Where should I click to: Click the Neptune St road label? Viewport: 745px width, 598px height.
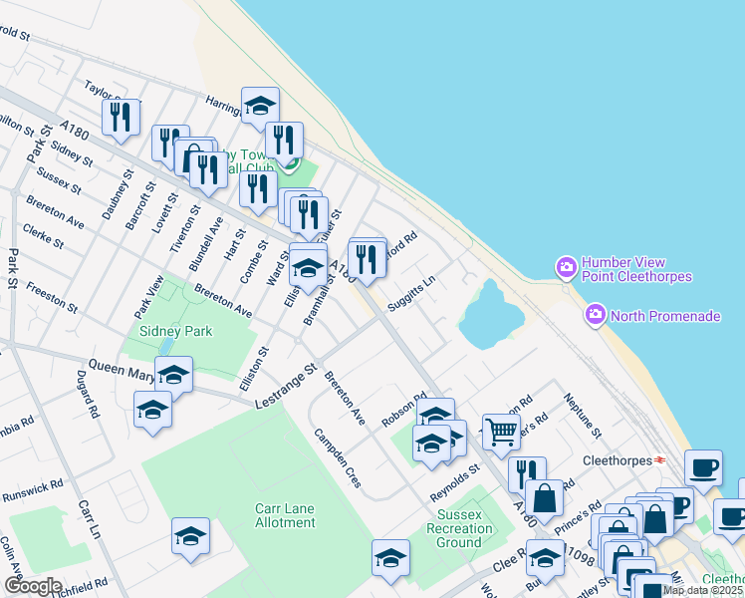[583, 416]
